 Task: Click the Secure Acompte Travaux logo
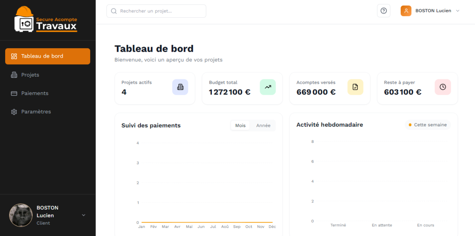pyautogui.click(x=46, y=20)
